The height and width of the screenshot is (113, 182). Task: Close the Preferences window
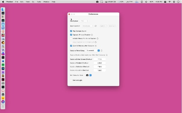click(x=69, y=14)
